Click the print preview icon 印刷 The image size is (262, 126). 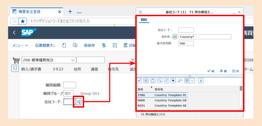(x=129, y=45)
